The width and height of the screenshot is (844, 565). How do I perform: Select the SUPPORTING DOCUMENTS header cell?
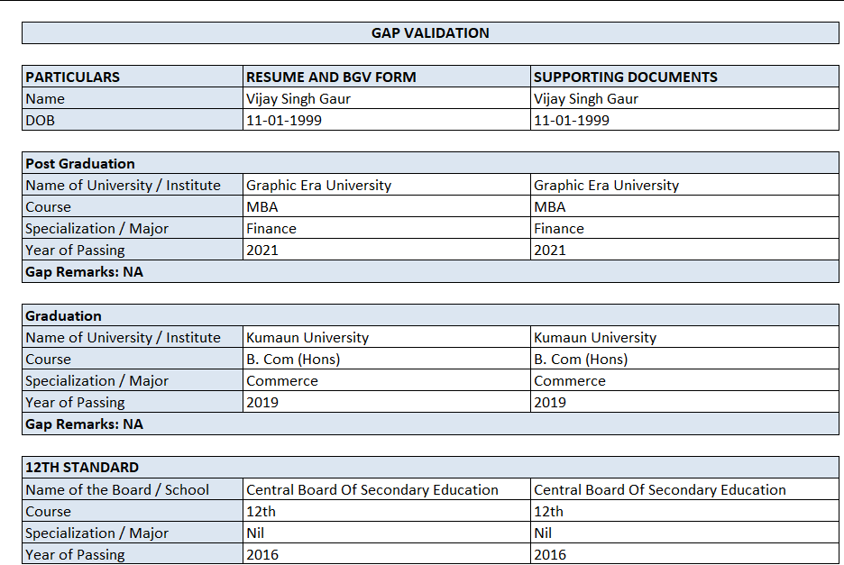point(684,77)
